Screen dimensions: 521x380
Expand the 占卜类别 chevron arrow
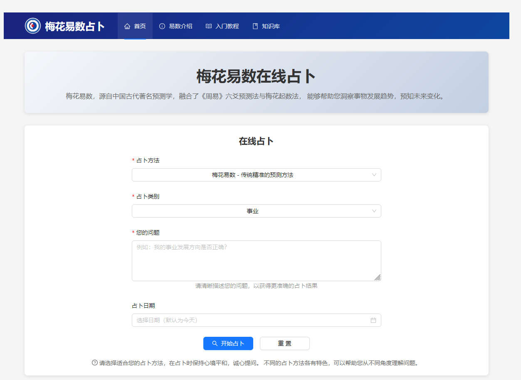(x=374, y=211)
